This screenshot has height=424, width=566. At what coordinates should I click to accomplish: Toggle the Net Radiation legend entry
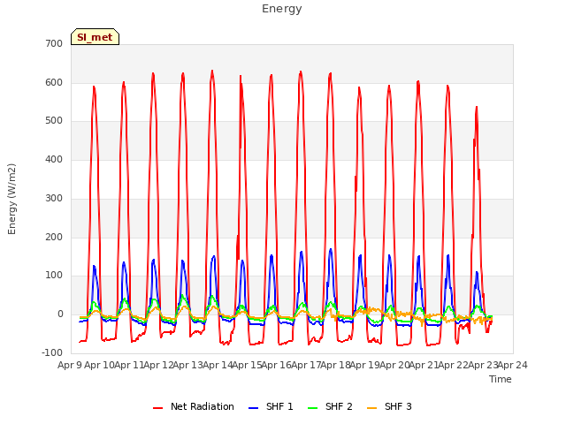pos(194,406)
